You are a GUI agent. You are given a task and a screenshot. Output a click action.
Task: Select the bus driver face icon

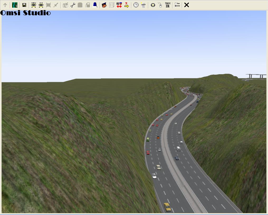click(104, 5)
